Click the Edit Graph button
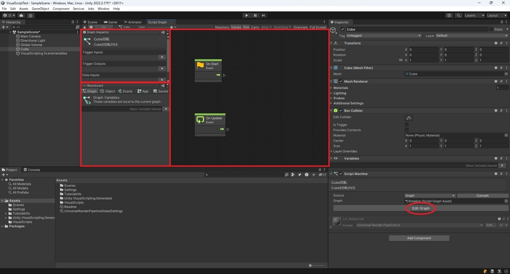Screen dimensions: 510x274 pyautogui.click(x=421, y=208)
